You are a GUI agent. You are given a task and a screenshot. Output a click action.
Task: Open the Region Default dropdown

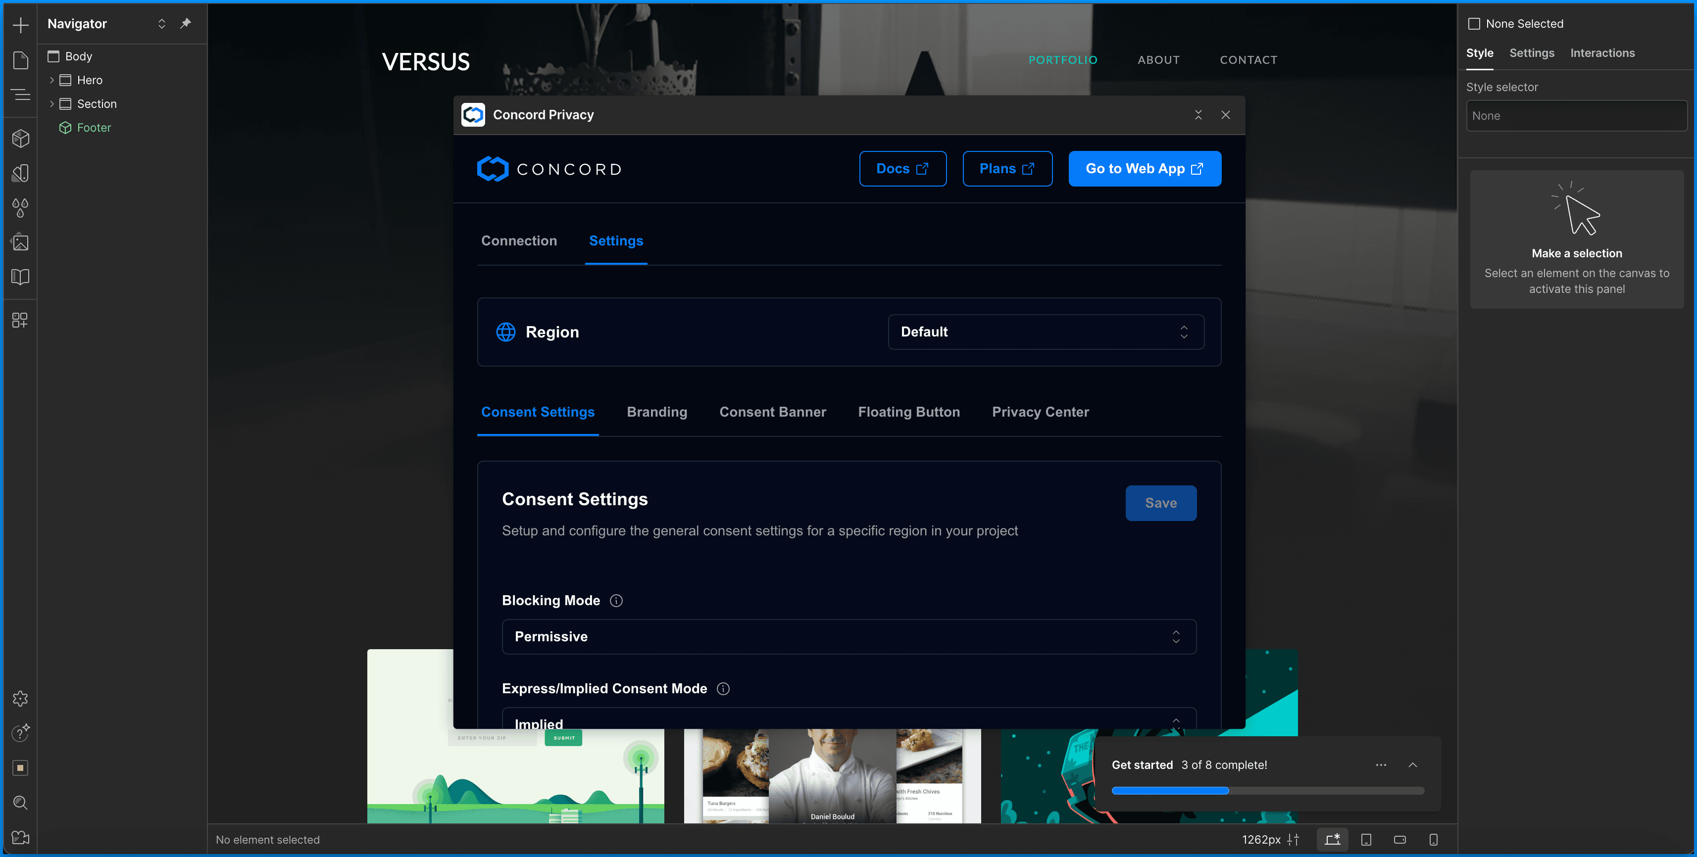[x=1046, y=332]
